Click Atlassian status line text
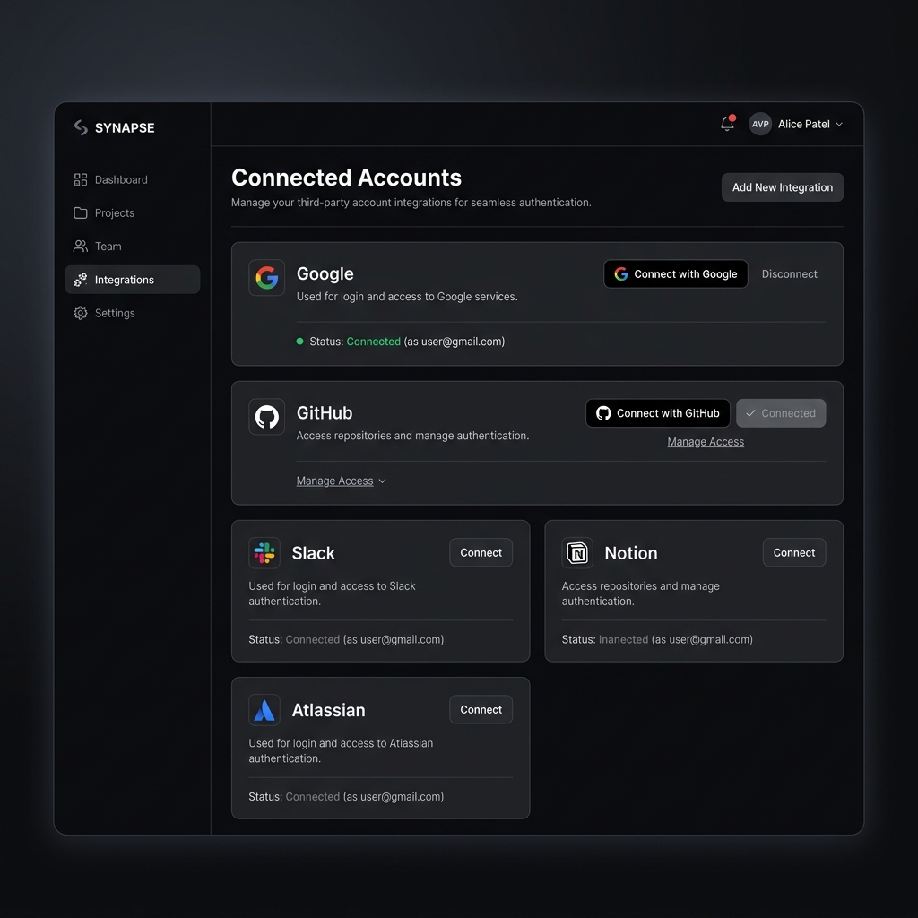Image resolution: width=918 pixels, height=918 pixels. click(x=346, y=797)
